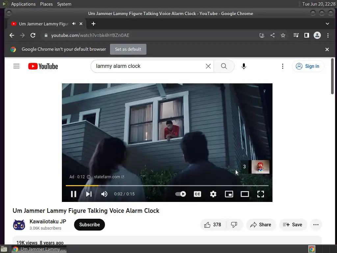Enter fullscreen mode
This screenshot has height=253, width=337.
pyautogui.click(x=261, y=194)
